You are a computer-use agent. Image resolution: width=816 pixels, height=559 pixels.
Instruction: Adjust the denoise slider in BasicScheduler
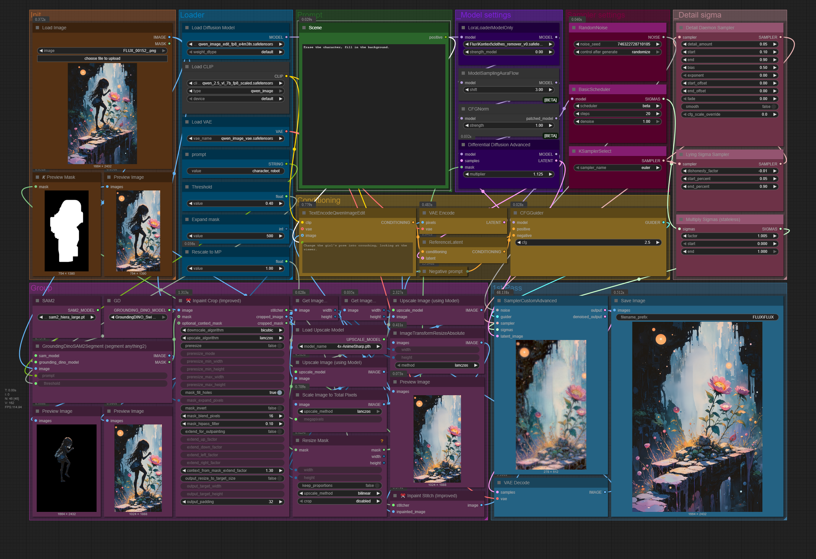pyautogui.click(x=618, y=122)
